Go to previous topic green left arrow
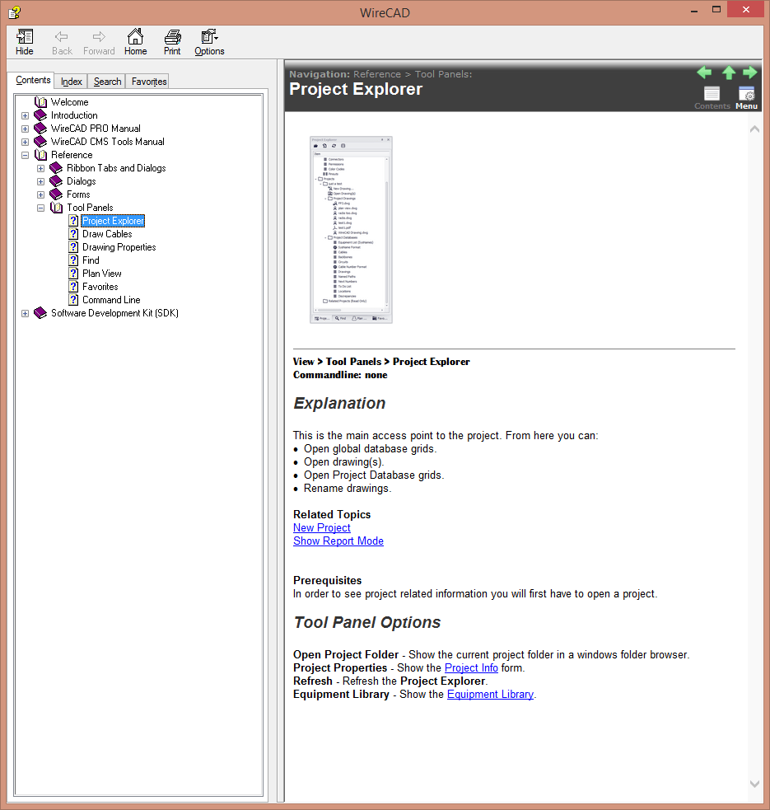Image resolution: width=770 pixels, height=810 pixels. pyautogui.click(x=704, y=73)
